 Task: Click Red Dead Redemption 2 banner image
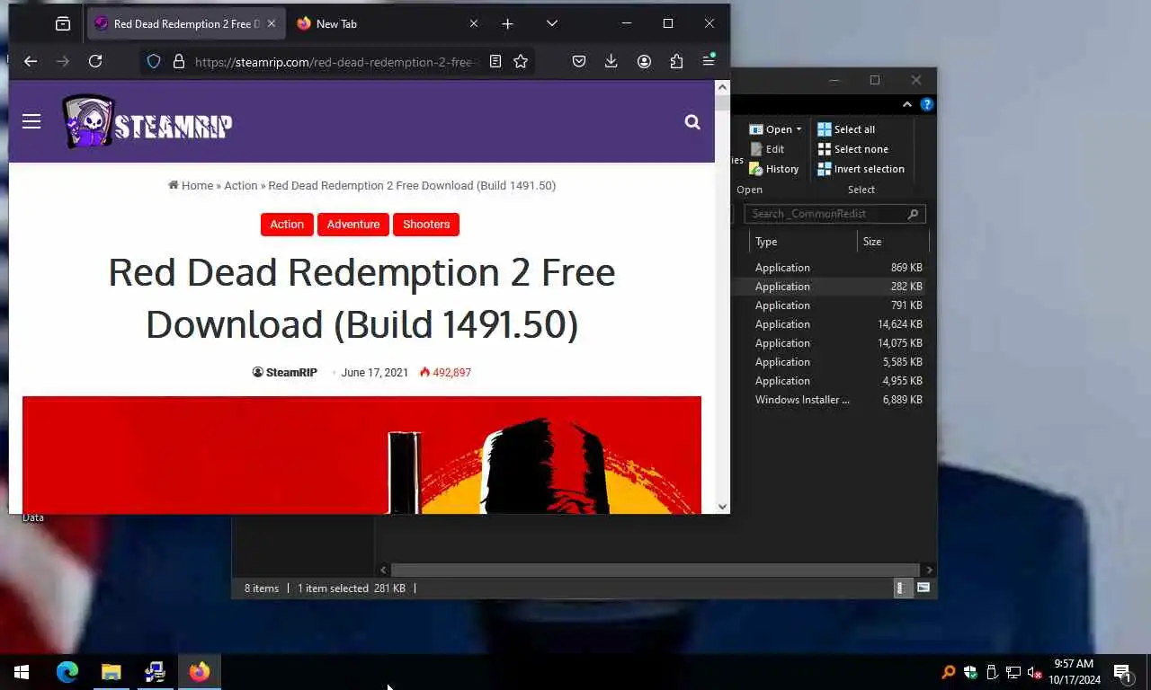361,455
